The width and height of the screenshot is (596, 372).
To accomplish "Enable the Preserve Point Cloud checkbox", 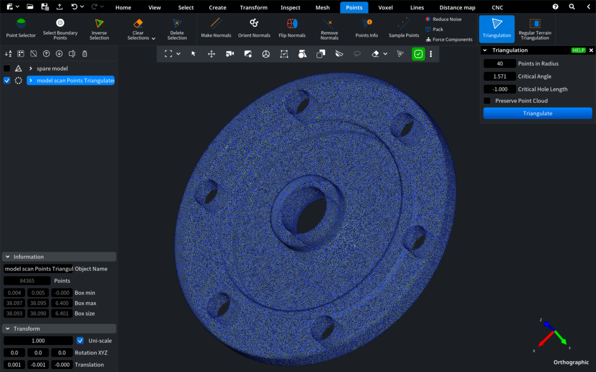I will [487, 101].
